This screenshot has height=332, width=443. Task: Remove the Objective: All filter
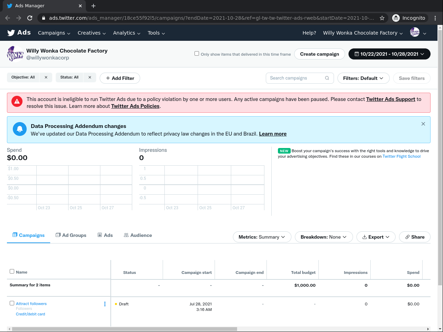point(46,77)
